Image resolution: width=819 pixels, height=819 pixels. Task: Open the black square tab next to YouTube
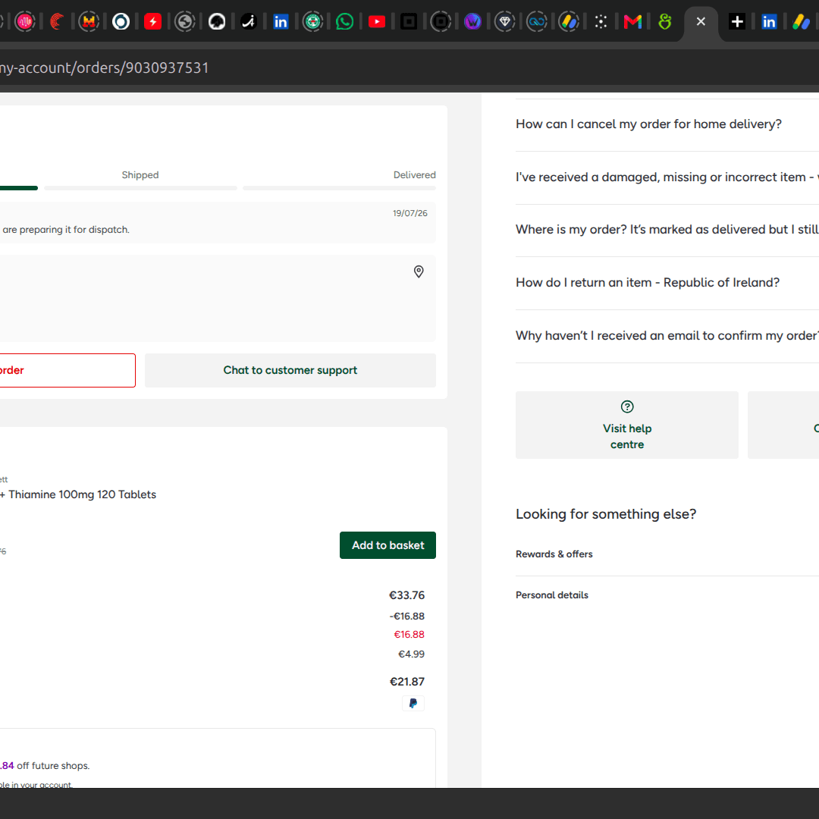[409, 21]
